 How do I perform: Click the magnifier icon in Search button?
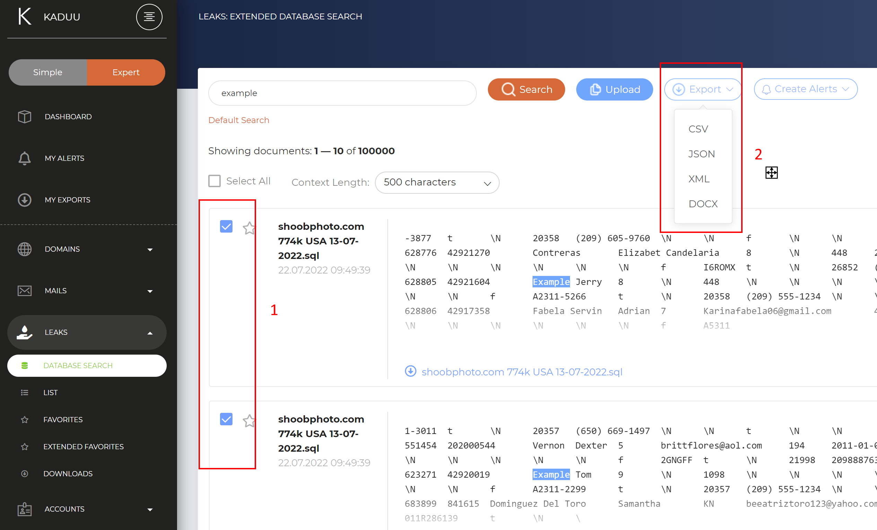pyautogui.click(x=508, y=89)
